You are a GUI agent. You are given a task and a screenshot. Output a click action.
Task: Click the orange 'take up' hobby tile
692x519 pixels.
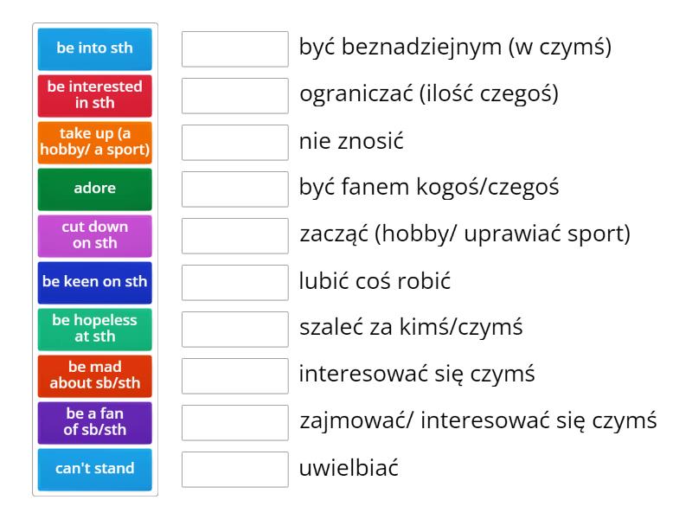point(95,143)
